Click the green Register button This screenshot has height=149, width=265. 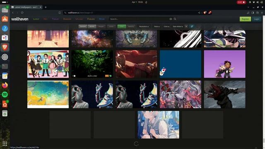pos(245,19)
